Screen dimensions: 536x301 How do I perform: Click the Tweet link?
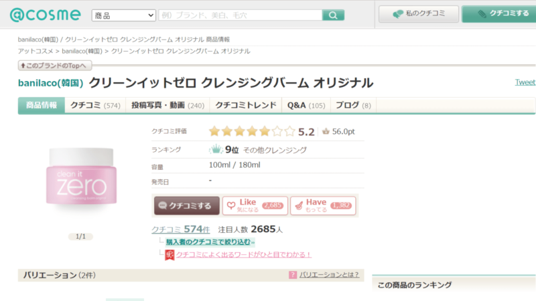point(525,82)
